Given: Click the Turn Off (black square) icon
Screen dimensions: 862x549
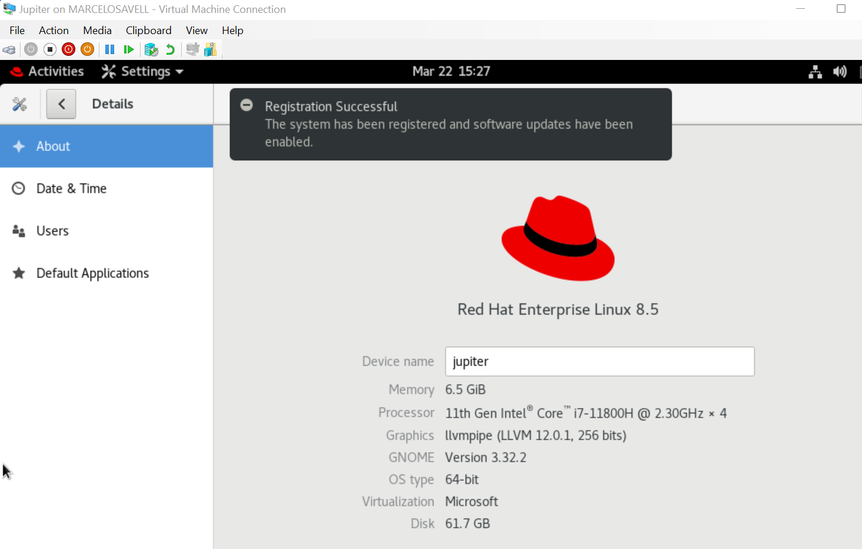Looking at the screenshot, I should [50, 50].
